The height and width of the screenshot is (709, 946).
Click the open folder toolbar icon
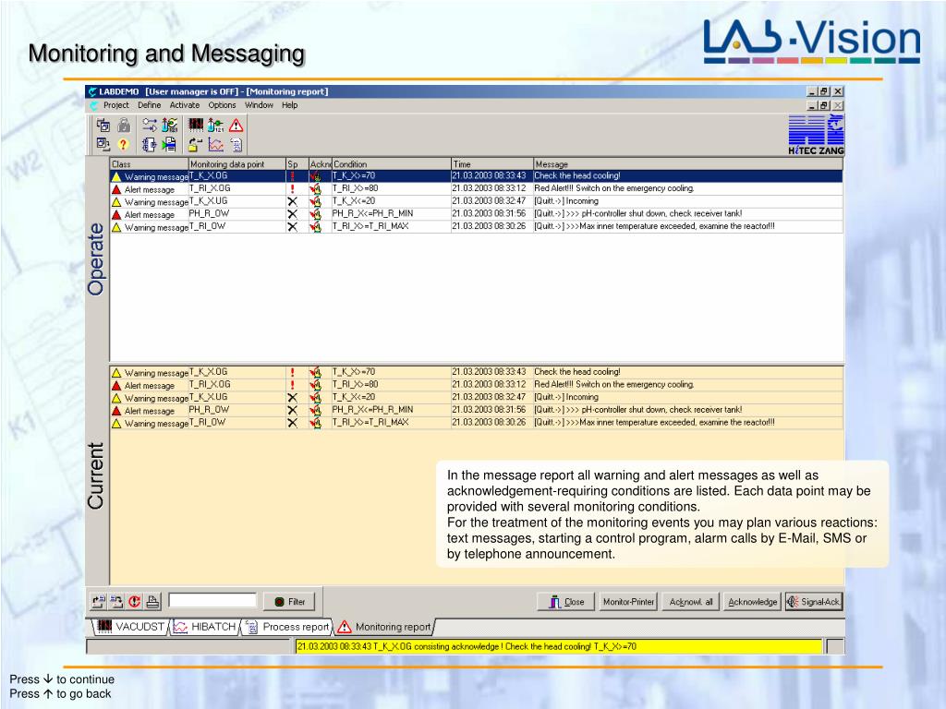click(x=195, y=145)
